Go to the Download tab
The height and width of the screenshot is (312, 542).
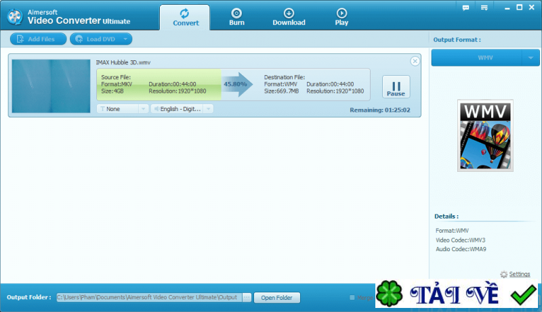pos(289,17)
